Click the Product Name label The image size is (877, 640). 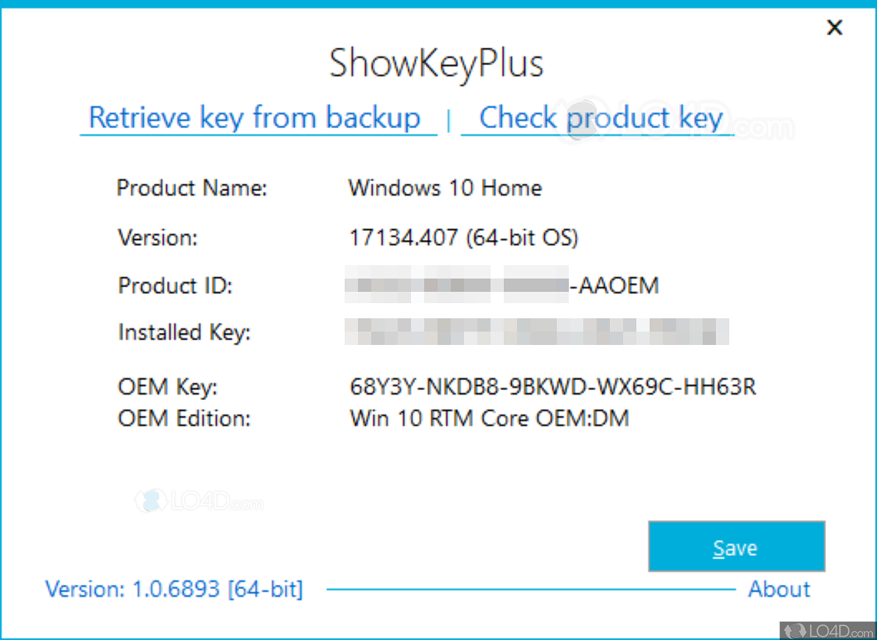(192, 188)
